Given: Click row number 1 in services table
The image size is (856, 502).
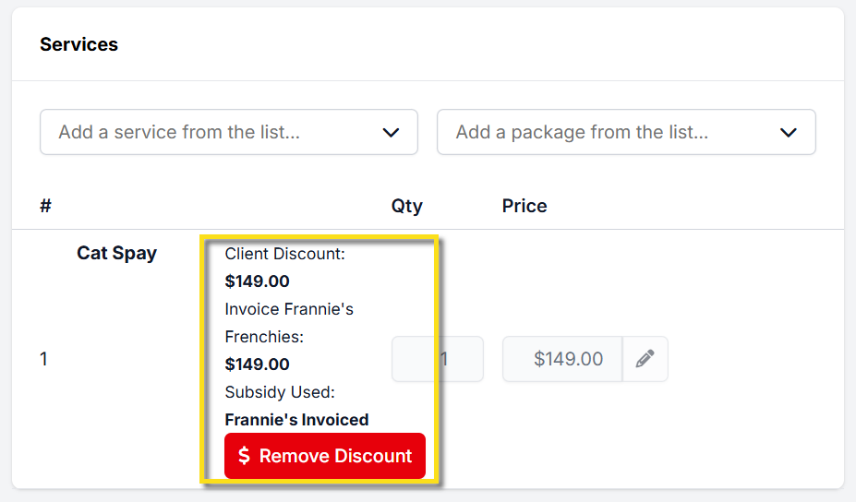Looking at the screenshot, I should 43,359.
